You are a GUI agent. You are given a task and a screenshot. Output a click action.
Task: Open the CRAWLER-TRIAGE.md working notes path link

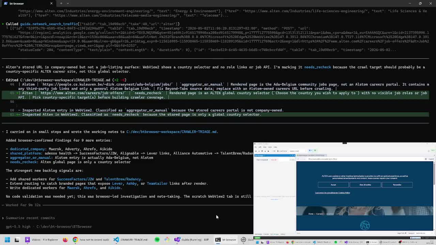172,132
